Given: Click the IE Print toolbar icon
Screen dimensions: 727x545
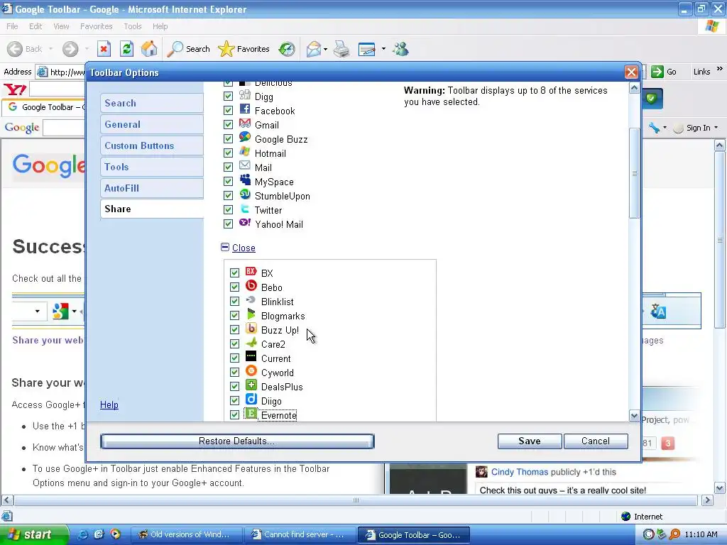Looking at the screenshot, I should (x=341, y=49).
